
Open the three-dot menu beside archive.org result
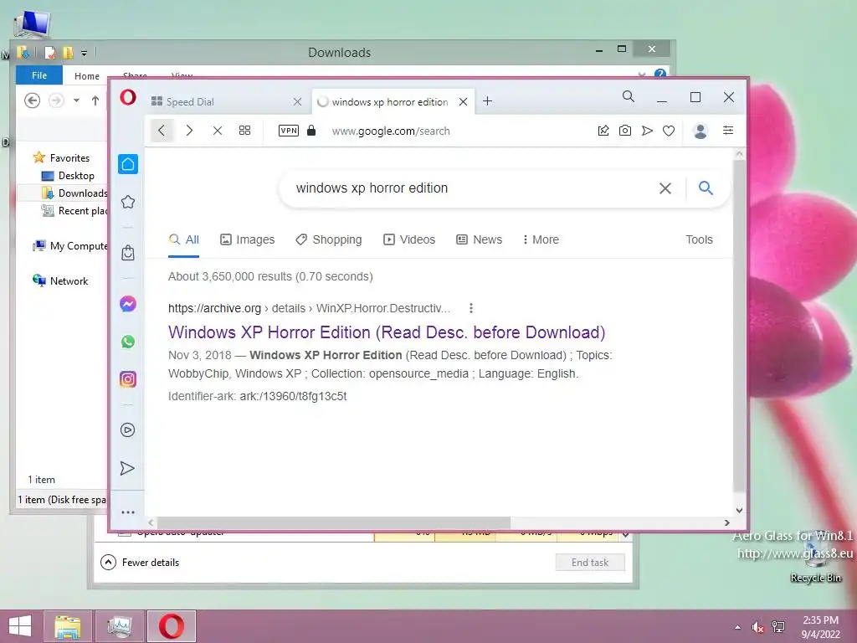(x=470, y=308)
